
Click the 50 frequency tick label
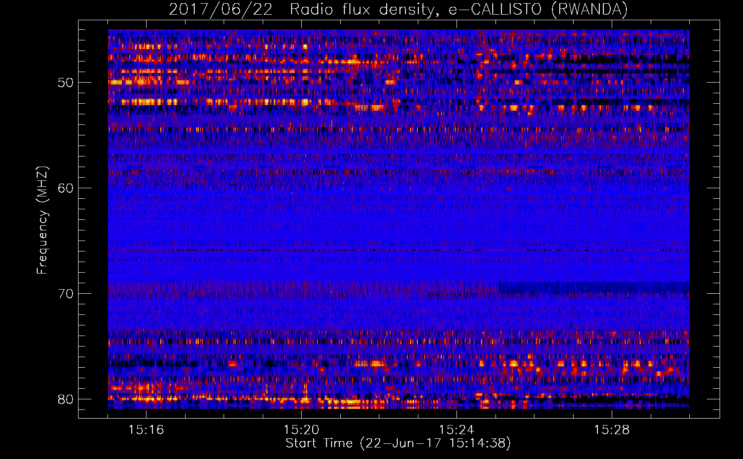[66, 83]
